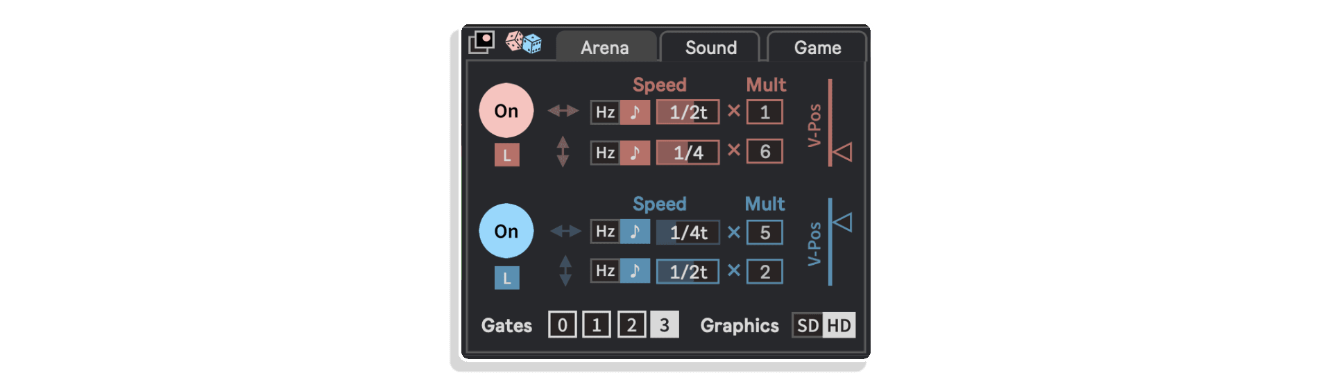
Task: Click the dice randomize icon
Action: pos(523,42)
